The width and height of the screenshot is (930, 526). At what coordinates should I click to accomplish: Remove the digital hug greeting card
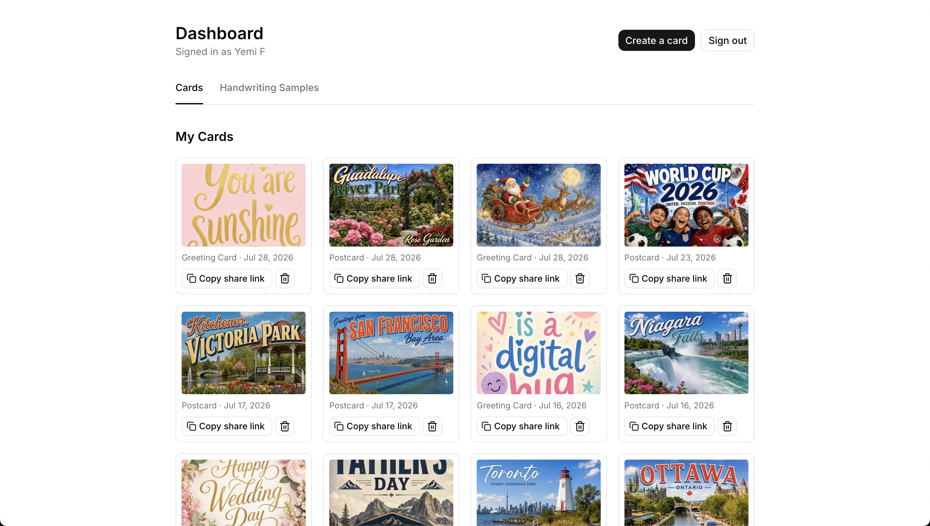580,426
